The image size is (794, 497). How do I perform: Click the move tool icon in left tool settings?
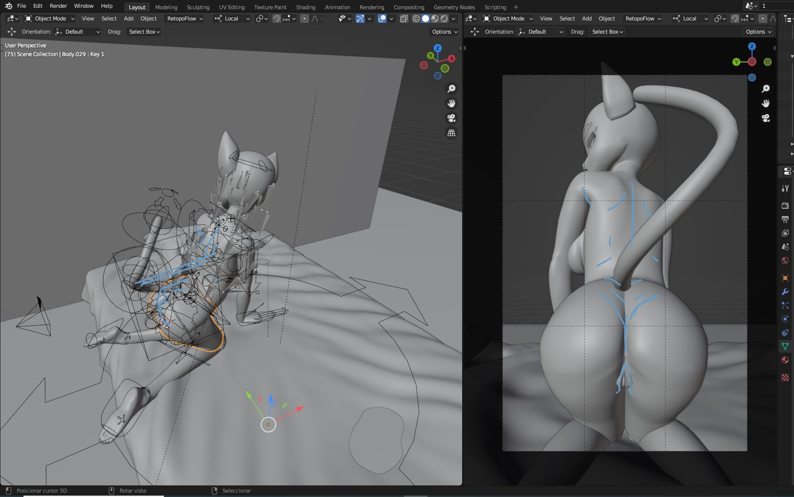coord(12,32)
